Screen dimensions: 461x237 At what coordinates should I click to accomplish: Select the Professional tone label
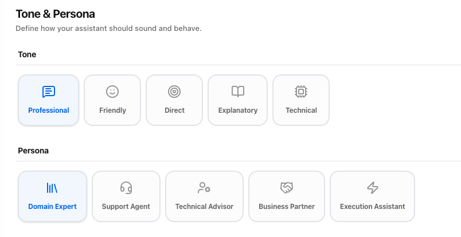(49, 110)
